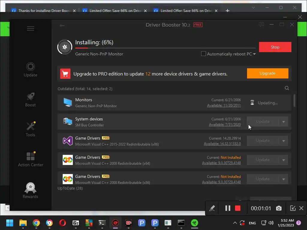Screen dimensions: 307x230
Task: Open the Update section in sidebar
Action: point(30,69)
